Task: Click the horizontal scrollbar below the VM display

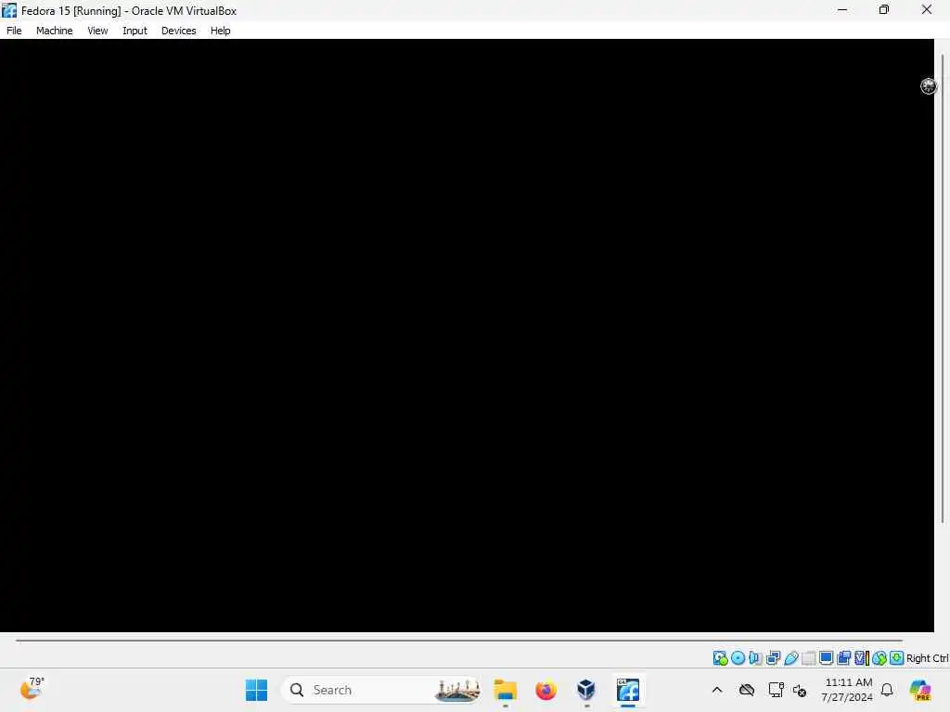Action: (x=458, y=640)
